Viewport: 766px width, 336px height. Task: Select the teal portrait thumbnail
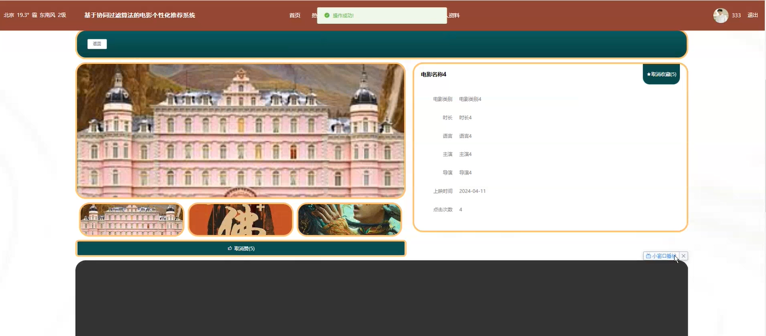[x=349, y=220]
